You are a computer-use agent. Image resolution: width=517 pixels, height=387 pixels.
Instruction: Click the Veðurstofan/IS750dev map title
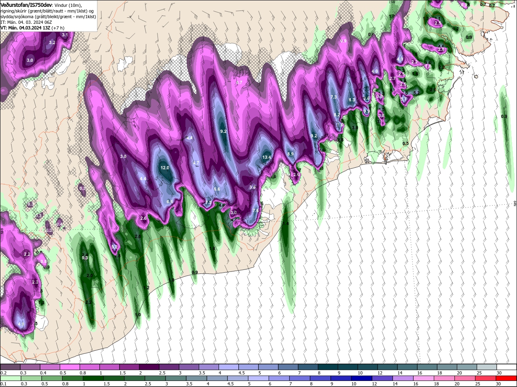point(26,4)
